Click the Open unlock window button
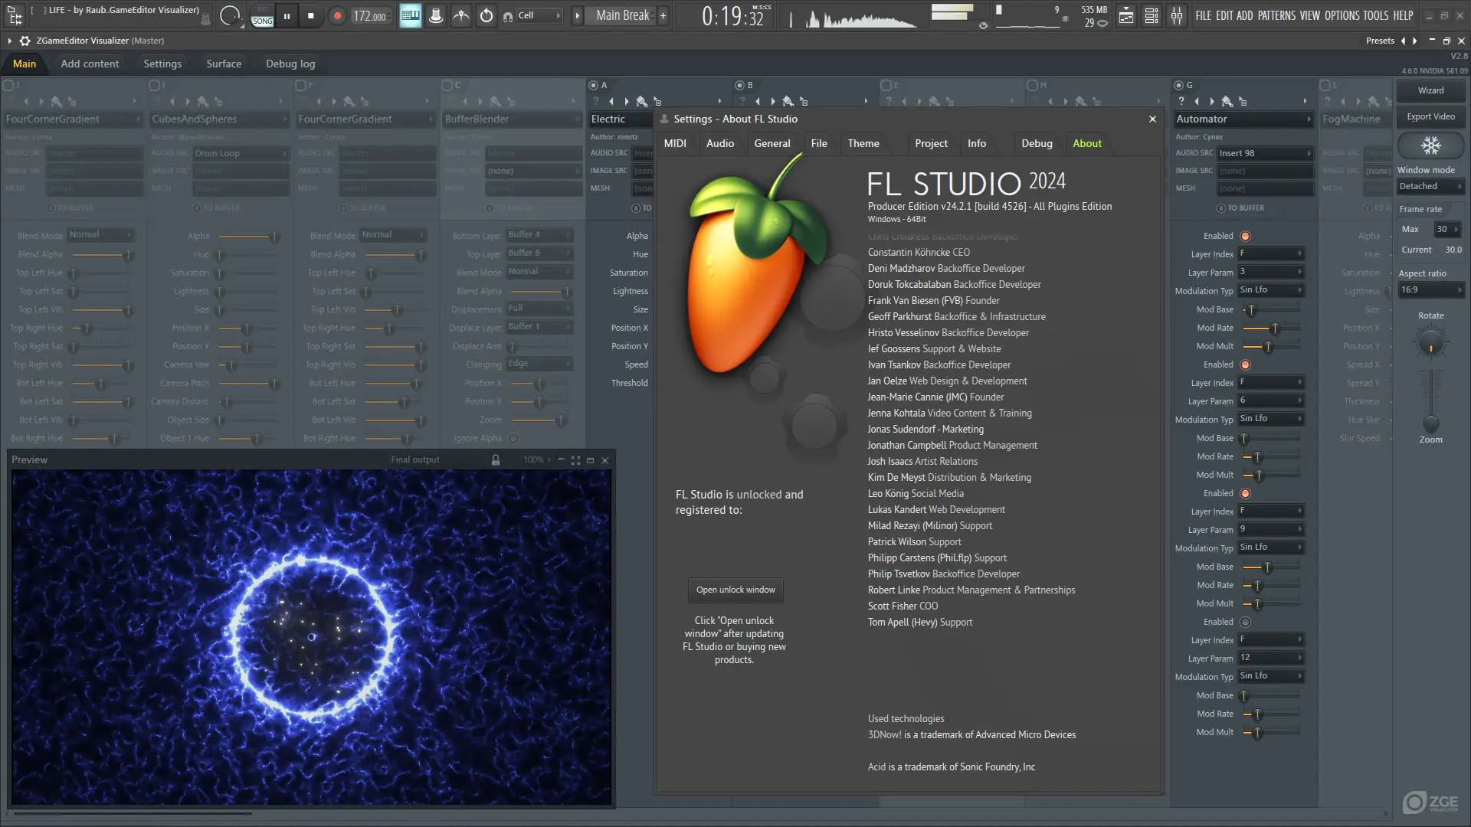Viewport: 1471px width, 827px height. click(735, 590)
